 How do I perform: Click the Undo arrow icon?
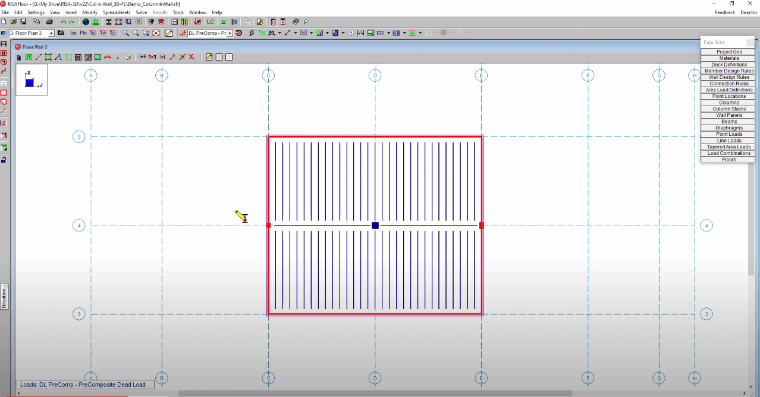point(63,22)
